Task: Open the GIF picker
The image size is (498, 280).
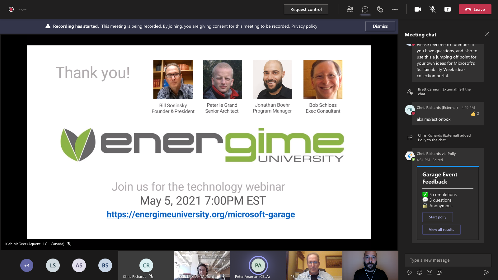Action: tap(430, 272)
